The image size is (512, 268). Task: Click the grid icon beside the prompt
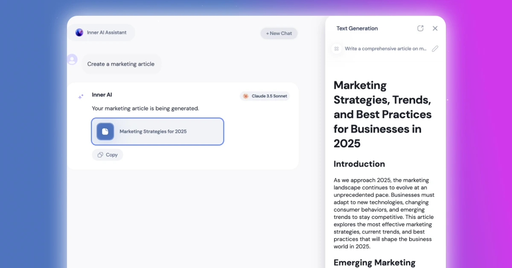[x=337, y=49]
